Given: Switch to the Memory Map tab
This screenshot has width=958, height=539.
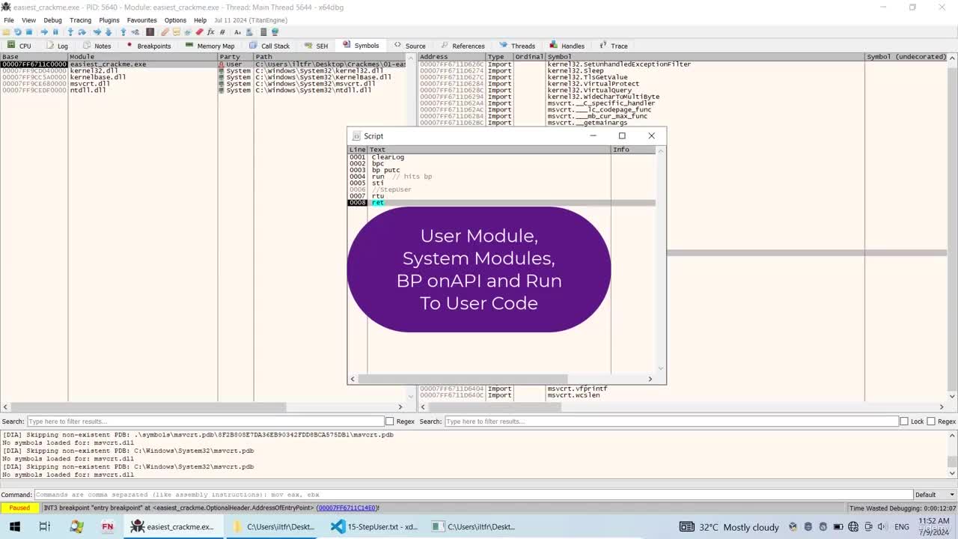Looking at the screenshot, I should coord(210,46).
